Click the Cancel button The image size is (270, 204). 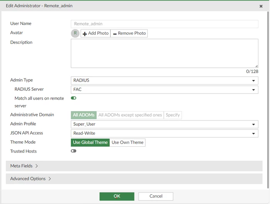156,196
